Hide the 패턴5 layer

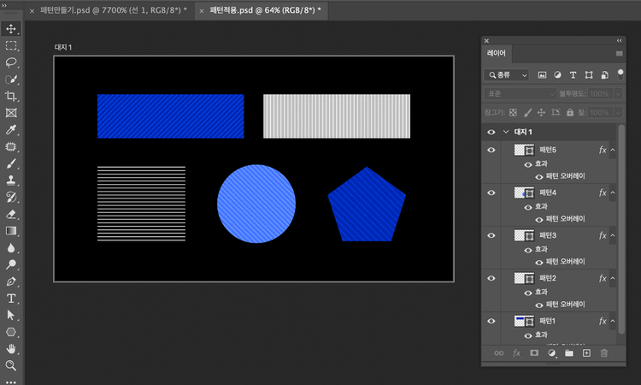click(x=491, y=150)
